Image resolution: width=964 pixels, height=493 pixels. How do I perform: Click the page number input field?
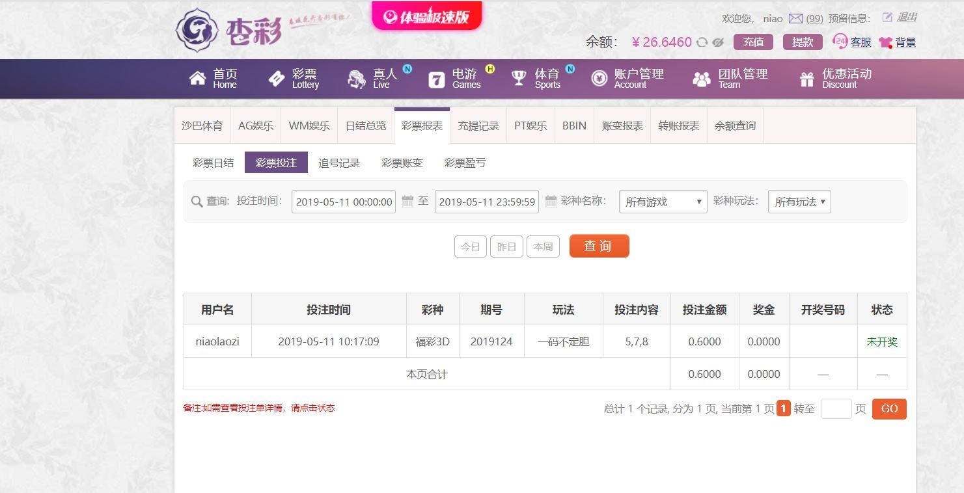(x=836, y=409)
